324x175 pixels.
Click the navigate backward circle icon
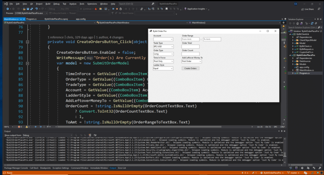click(8, 9)
